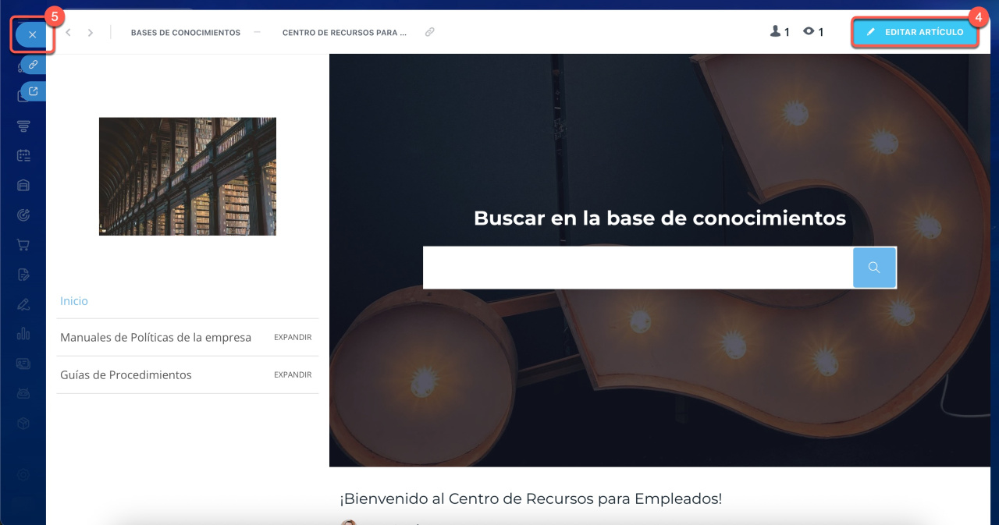Open the calendar icon in left sidebar
The height and width of the screenshot is (525, 999).
tap(23, 155)
